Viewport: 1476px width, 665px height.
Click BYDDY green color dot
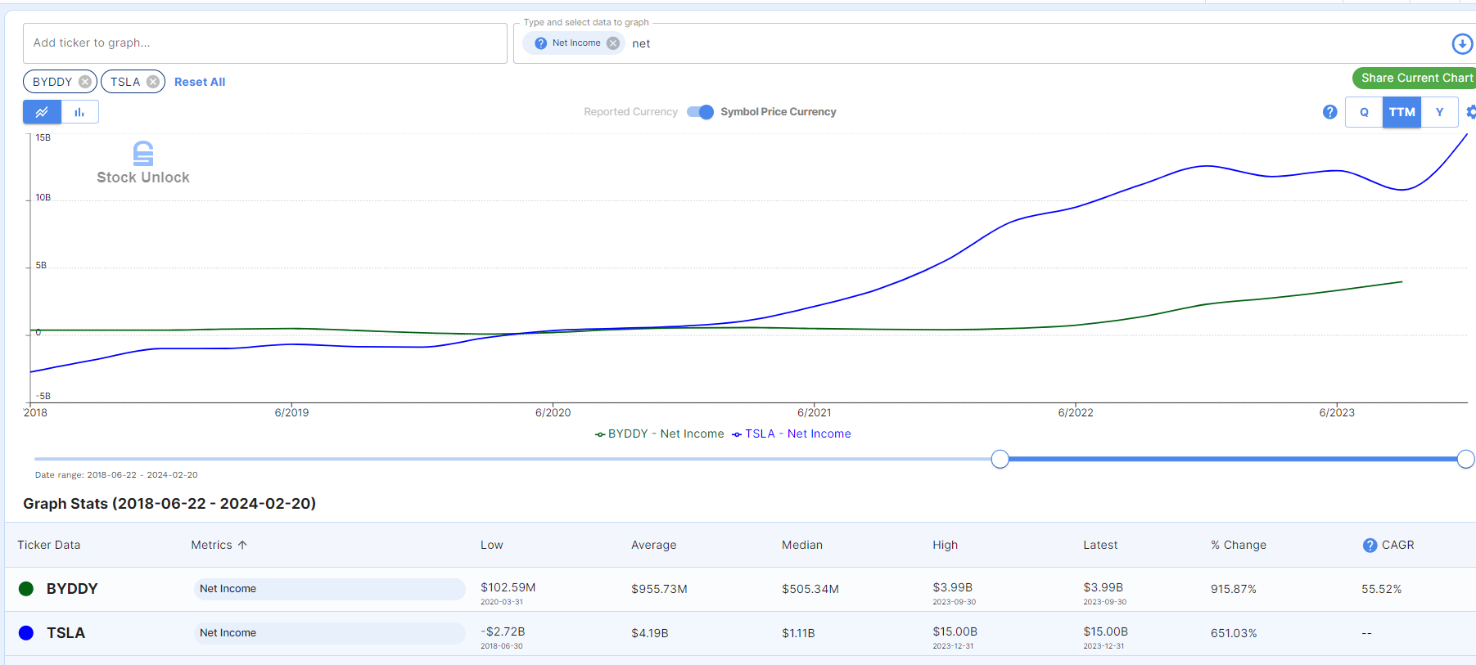pyautogui.click(x=26, y=589)
